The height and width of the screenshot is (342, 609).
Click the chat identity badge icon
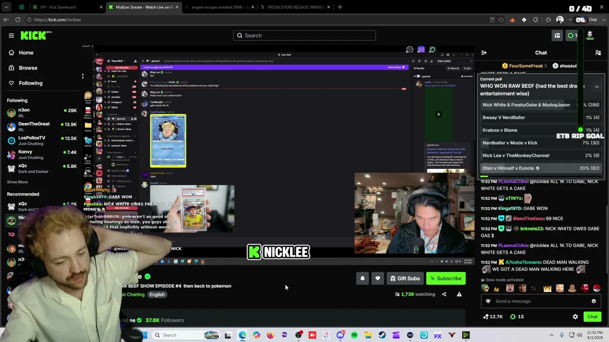488,301
